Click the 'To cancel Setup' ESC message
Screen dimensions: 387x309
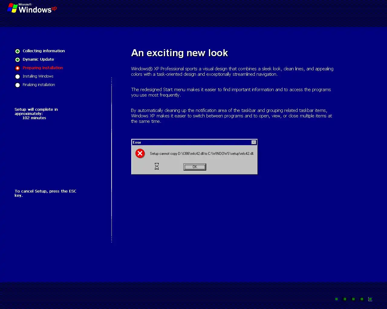45,193
